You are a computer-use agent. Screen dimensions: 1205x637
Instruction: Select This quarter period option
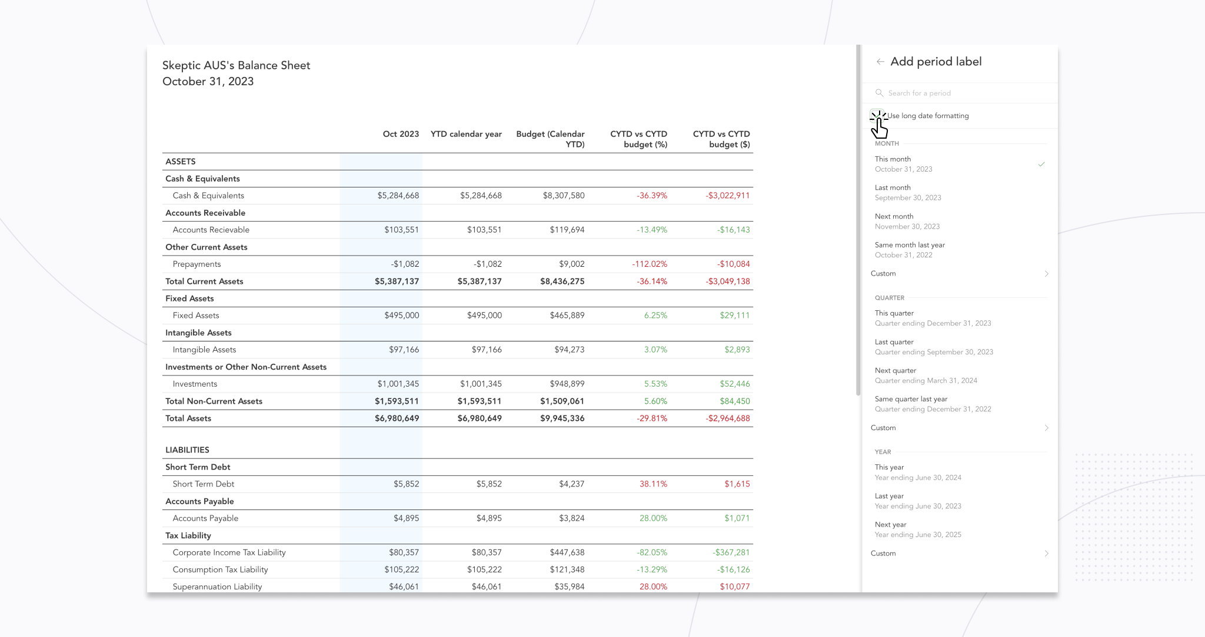pos(960,318)
